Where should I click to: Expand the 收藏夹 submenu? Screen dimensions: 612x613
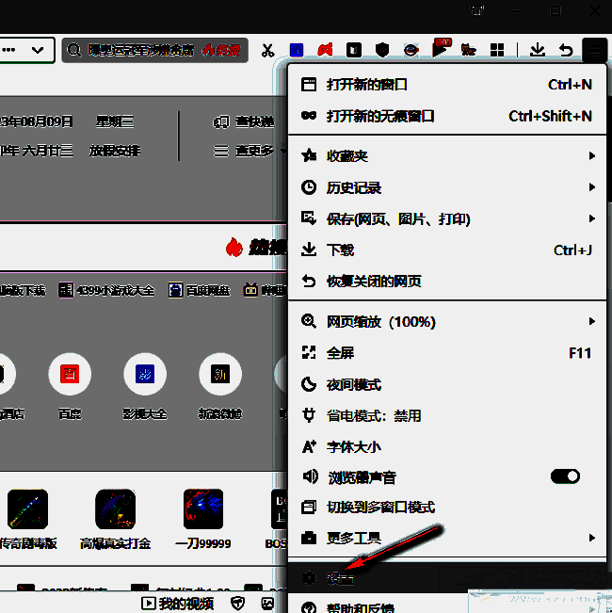point(447,156)
